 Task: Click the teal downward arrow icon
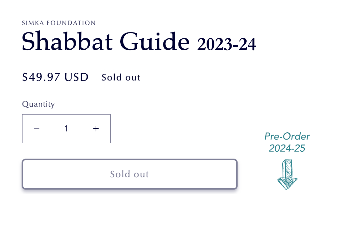(287, 175)
